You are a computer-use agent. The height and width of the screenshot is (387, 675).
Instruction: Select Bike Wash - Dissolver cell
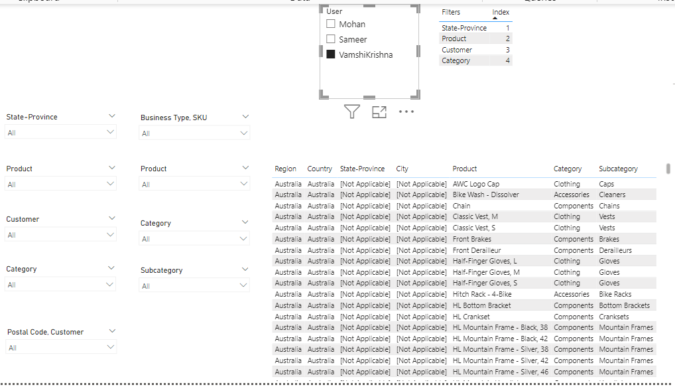(x=485, y=194)
